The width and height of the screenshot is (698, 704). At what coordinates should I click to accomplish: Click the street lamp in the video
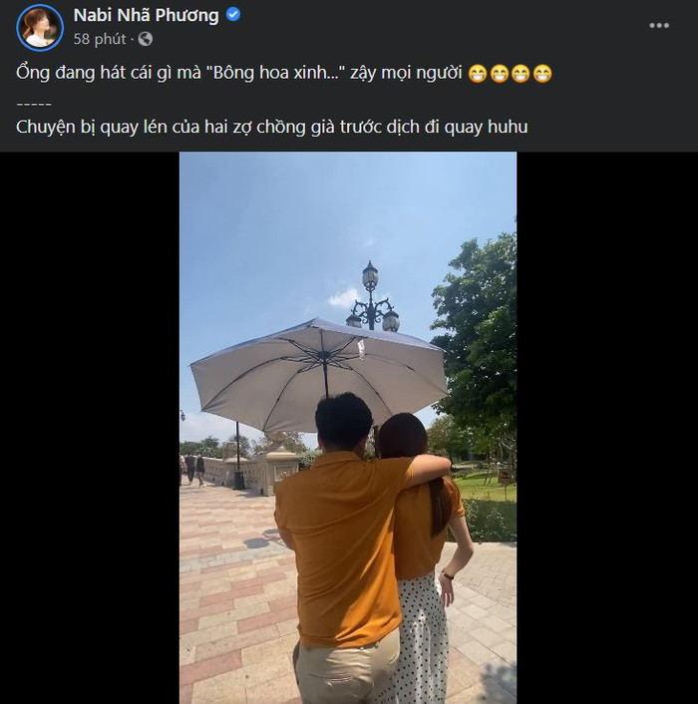point(372,298)
